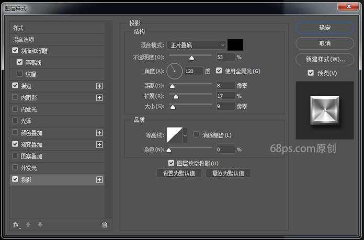Toggle 图层挖空投影 checkbox
Viewport: 364px width, 240px height.
[x=171, y=163]
